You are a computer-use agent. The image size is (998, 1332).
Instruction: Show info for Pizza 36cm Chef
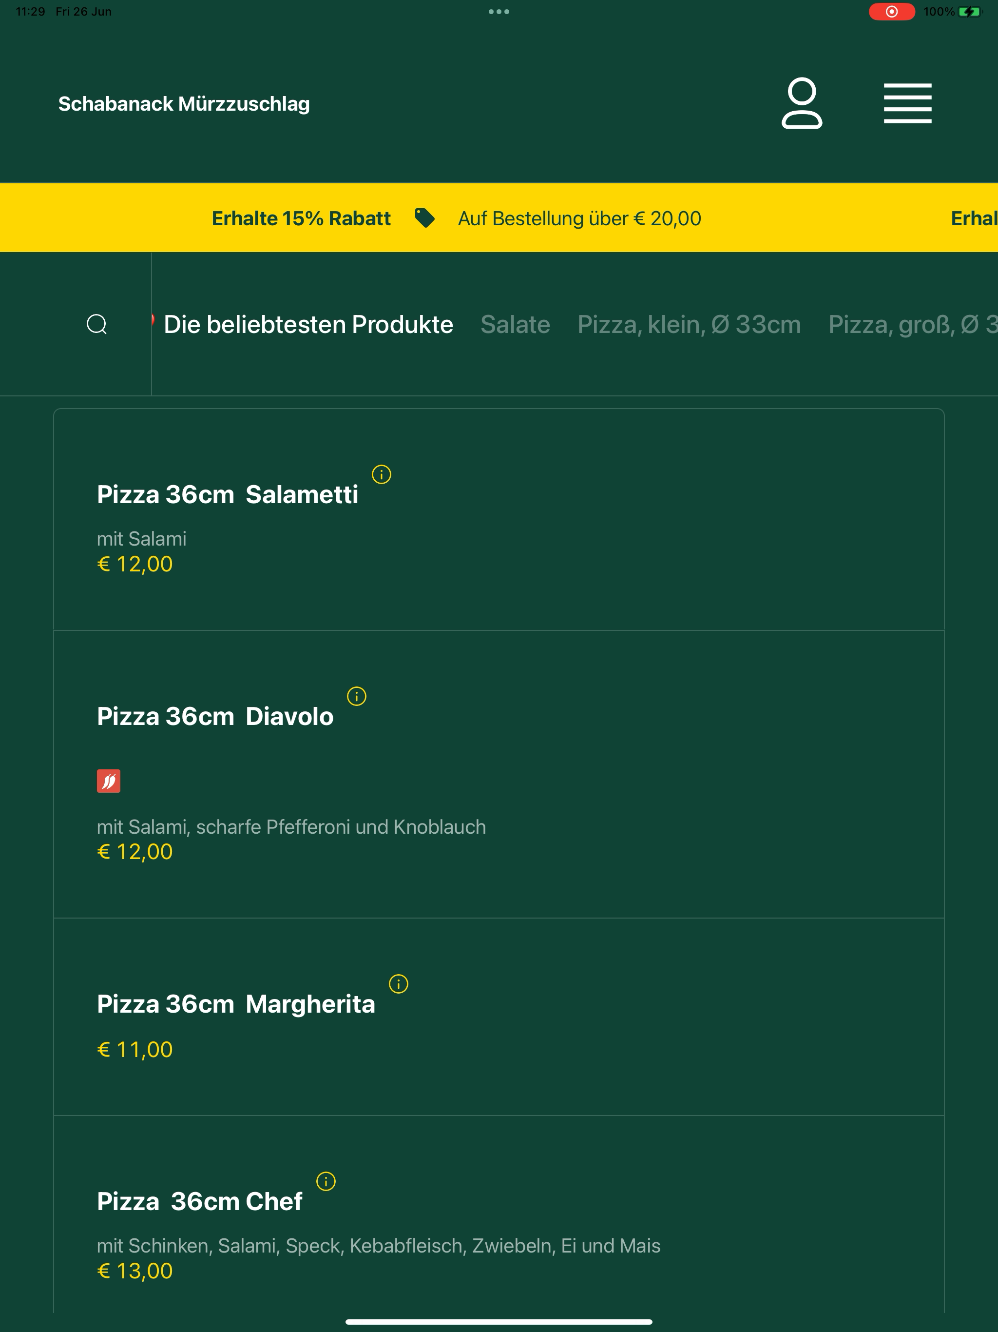coord(326,1181)
